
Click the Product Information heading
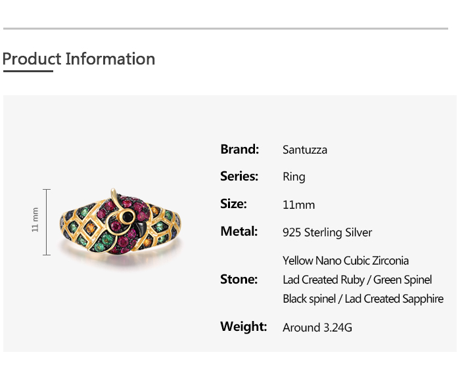click(x=79, y=58)
